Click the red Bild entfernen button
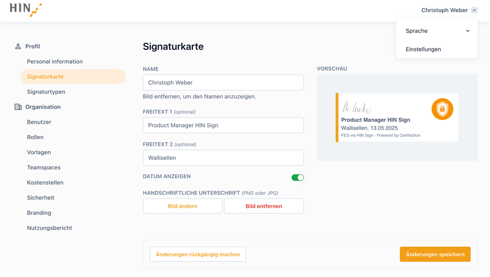Image resolution: width=490 pixels, height=277 pixels. click(x=264, y=206)
